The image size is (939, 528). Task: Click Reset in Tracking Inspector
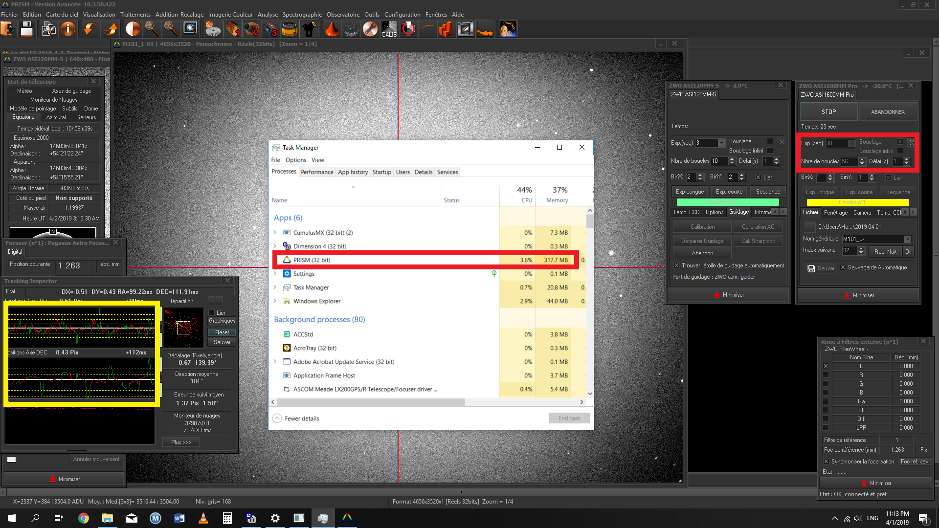[222, 332]
